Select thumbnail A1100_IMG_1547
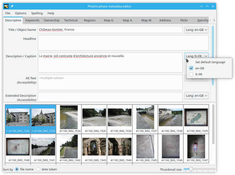Screen dimensions: 235x175 pos(196,148)
